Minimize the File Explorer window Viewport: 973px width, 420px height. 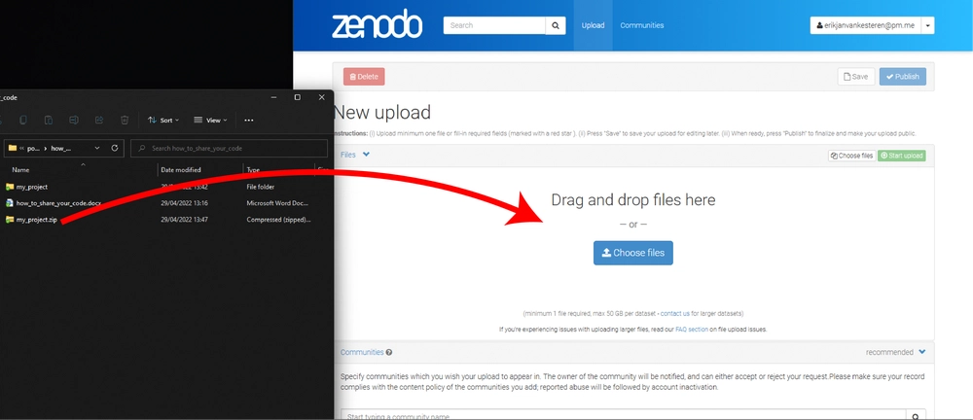pos(273,97)
